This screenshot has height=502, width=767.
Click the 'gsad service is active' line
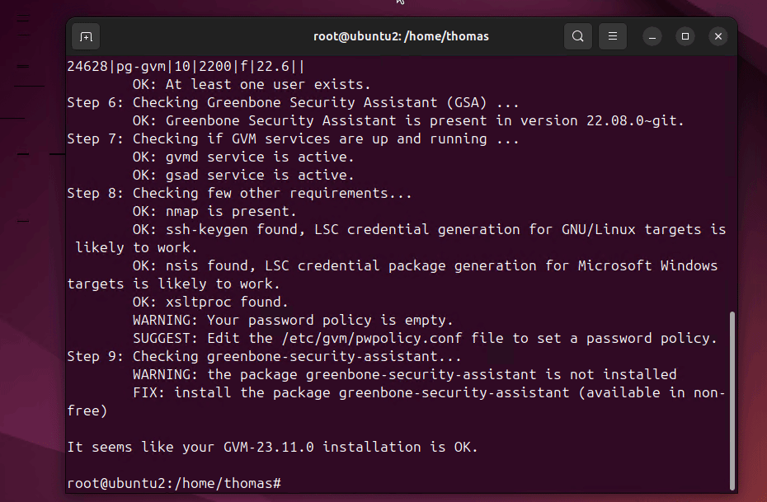click(x=242, y=175)
